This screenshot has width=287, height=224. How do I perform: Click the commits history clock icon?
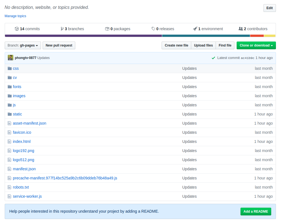point(17,29)
